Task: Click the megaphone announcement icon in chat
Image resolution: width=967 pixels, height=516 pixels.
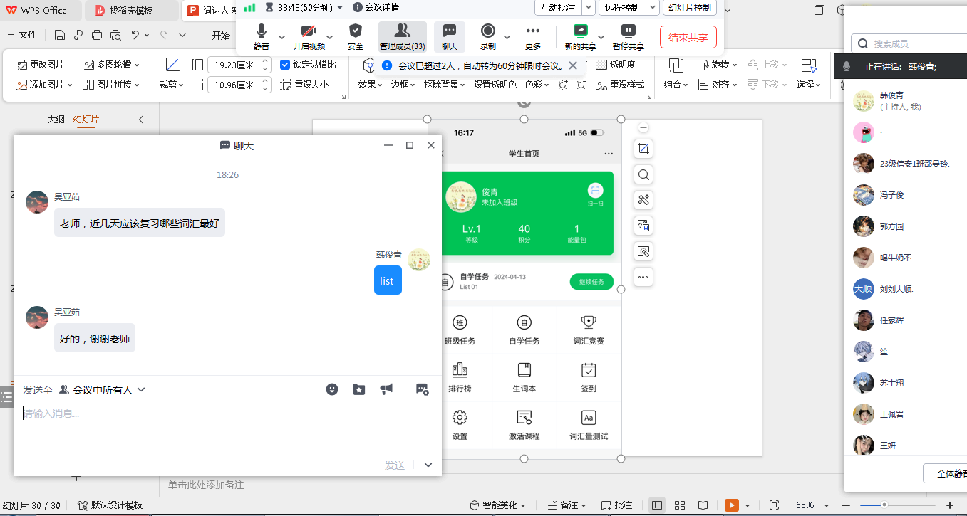Action: click(x=386, y=389)
